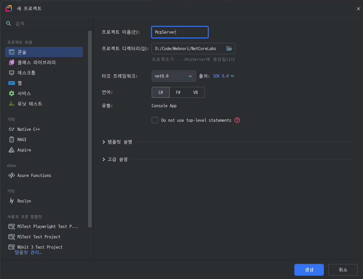Pick the MAUI project template icon

[x=12, y=139]
